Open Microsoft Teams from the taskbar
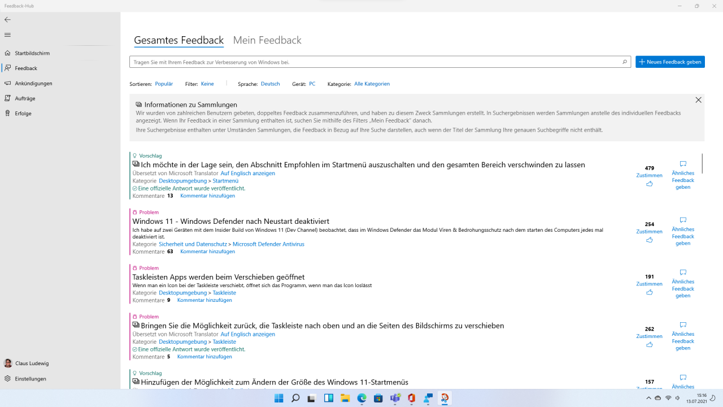The image size is (723, 407). pos(395,398)
